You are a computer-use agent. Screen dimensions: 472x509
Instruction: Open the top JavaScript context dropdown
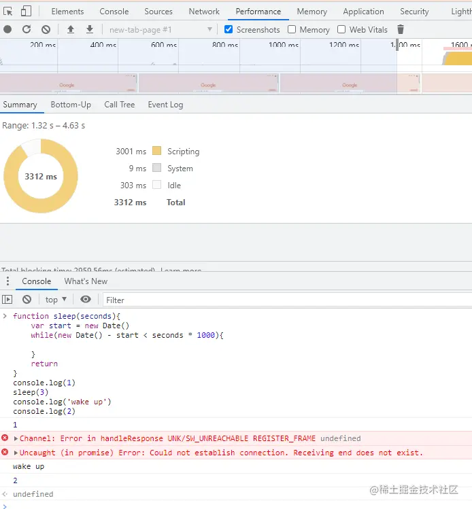[56, 300]
